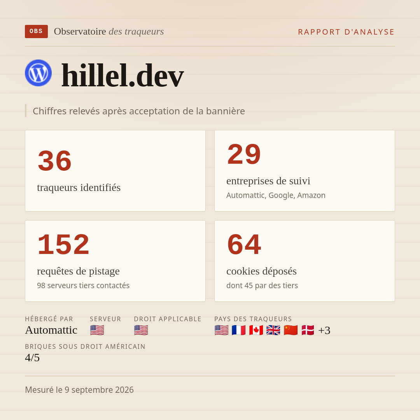
Task: Select the 64 cookies déposés card
Action: [x=304, y=261]
